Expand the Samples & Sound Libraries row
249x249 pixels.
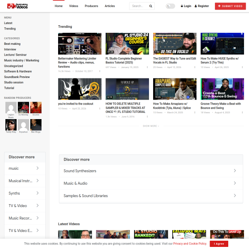[151, 195]
